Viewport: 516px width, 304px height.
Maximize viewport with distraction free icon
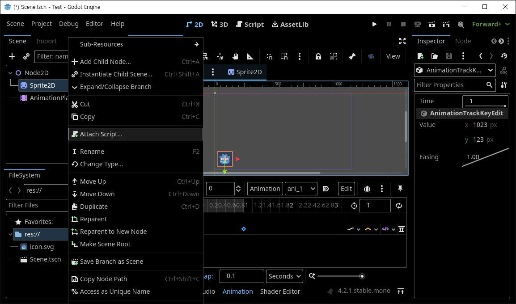[402, 41]
